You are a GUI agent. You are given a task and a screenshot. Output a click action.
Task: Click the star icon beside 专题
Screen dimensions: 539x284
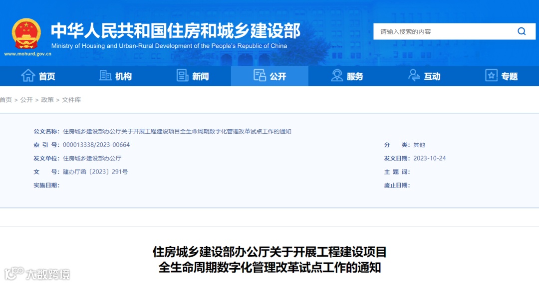point(491,76)
